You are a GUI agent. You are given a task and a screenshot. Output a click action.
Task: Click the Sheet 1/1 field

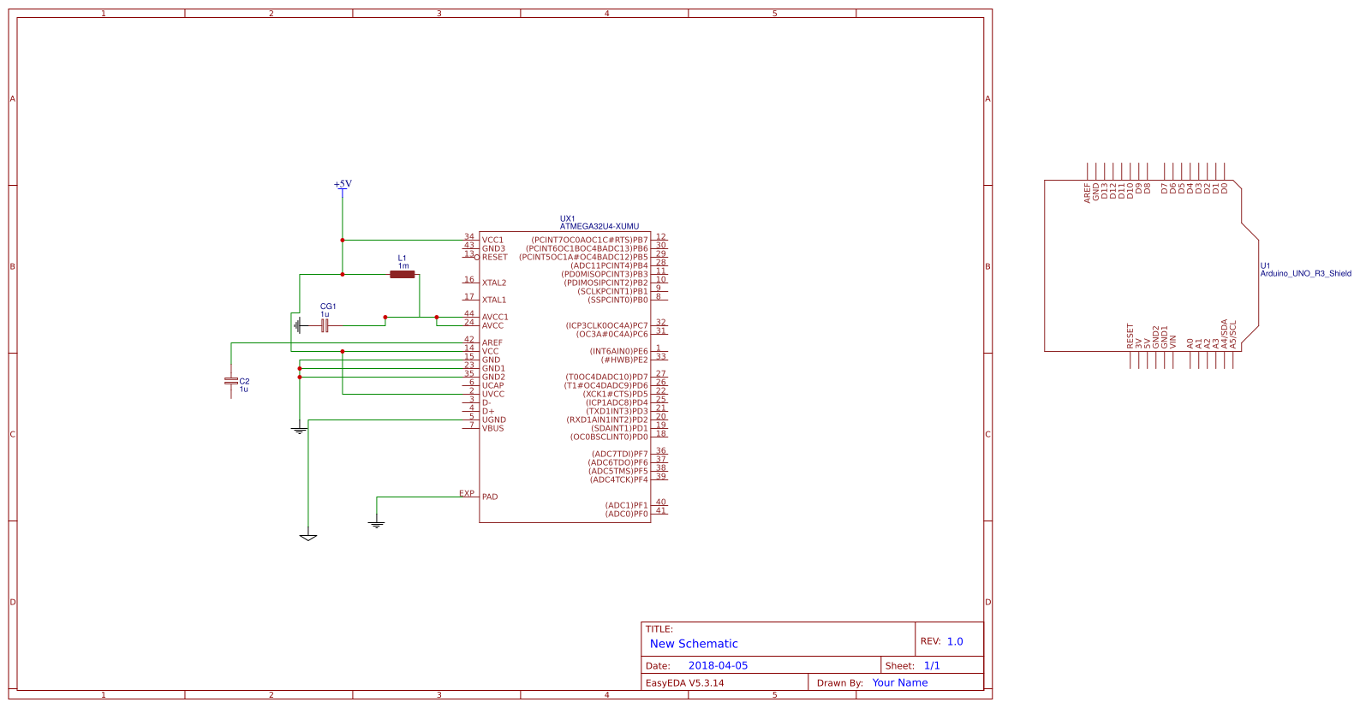(x=931, y=665)
